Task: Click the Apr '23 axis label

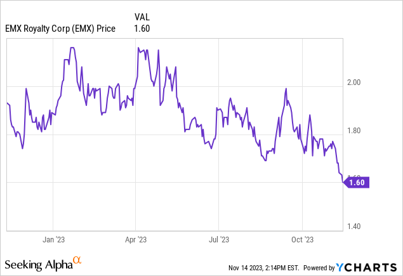Action: 136,239
